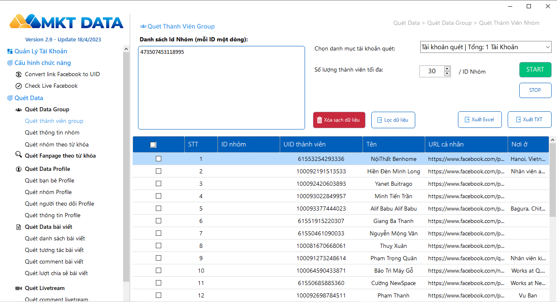The height and width of the screenshot is (302, 557).
Task: Click the Quét Data section icon
Action: tap(10, 98)
